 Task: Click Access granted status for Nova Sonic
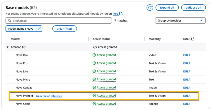click(x=104, y=104)
